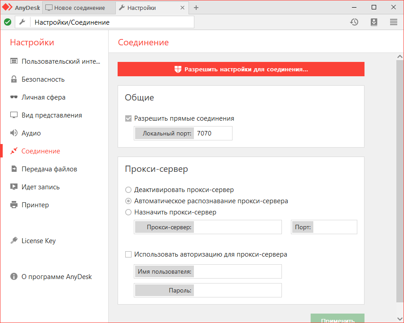Minimize the AnyDesk window

click(354, 8)
